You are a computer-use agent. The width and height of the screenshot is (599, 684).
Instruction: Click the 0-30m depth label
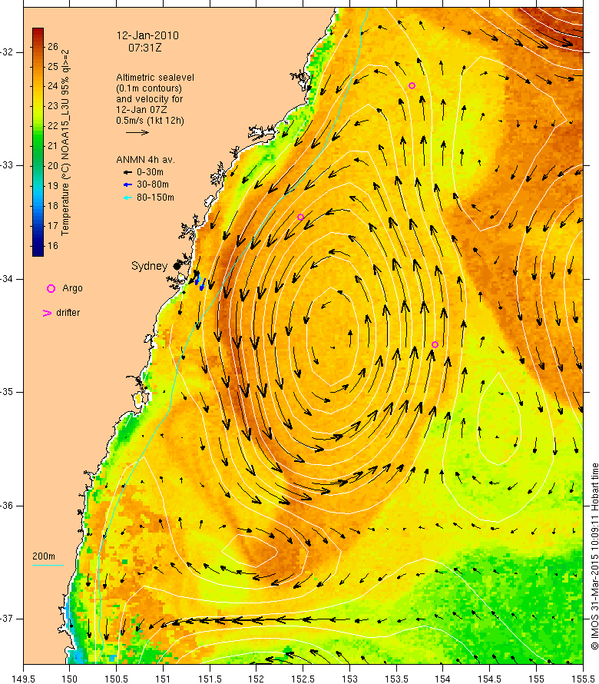pos(150,172)
